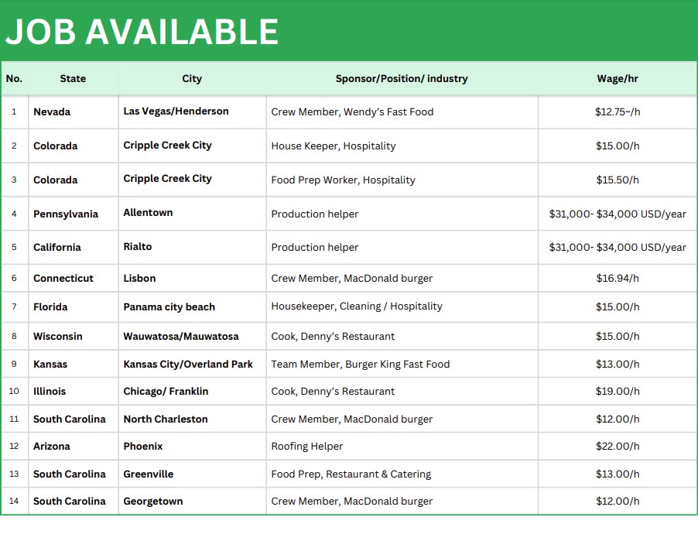Click the JOB AVAILABLE title banner
The image size is (698, 548).
pos(142,32)
